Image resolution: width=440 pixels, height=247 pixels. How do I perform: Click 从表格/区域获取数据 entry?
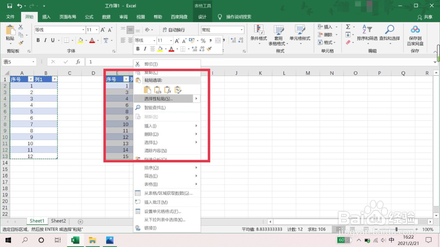pos(167,193)
